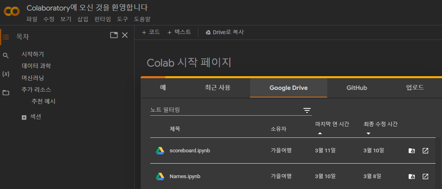442x189 pixels.
Task: Open Names.ipynb notebook link
Action: pos(185,177)
